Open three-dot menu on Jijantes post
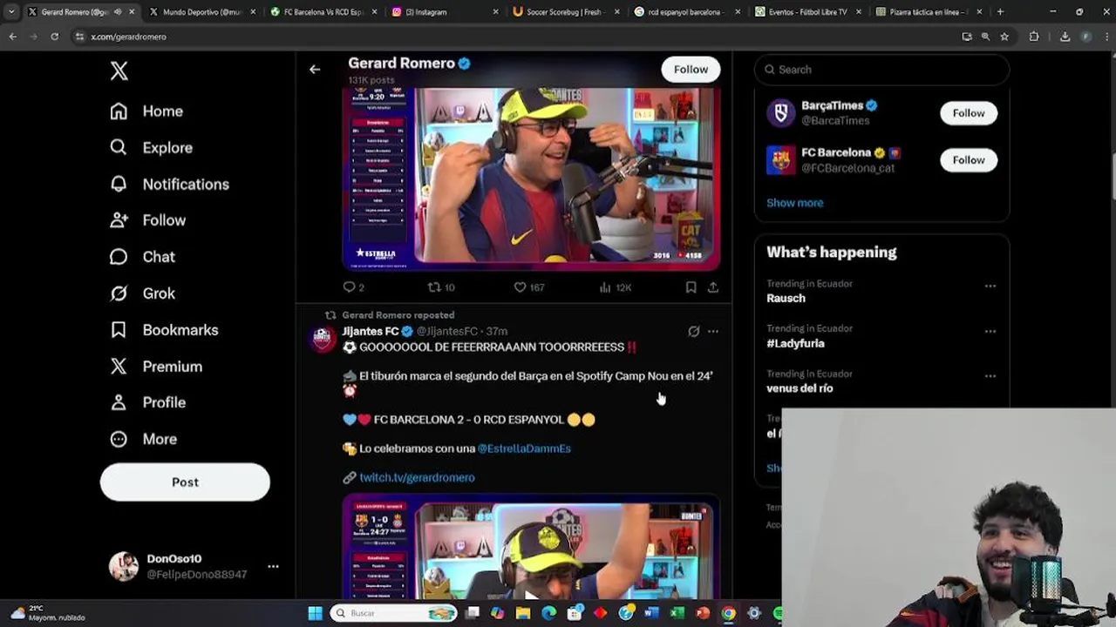1116x627 pixels. click(x=713, y=331)
